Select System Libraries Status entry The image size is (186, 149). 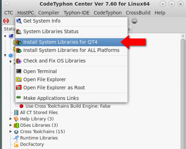(x=71, y=31)
